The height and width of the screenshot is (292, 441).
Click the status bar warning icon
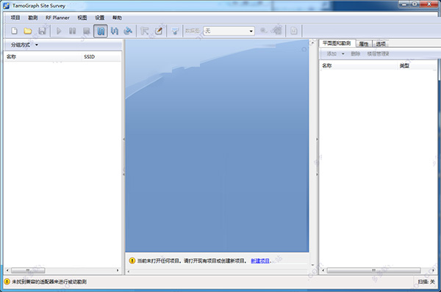click(7, 281)
